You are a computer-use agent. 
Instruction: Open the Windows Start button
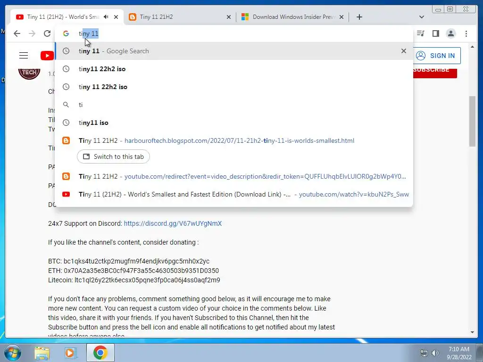coord(12,353)
